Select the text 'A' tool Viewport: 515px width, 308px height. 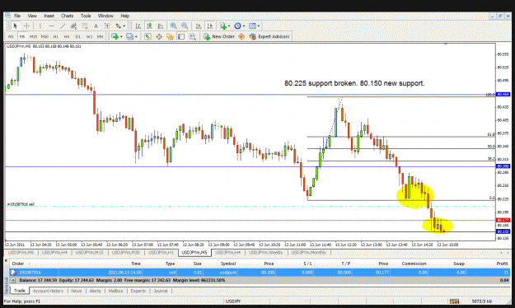[96, 26]
